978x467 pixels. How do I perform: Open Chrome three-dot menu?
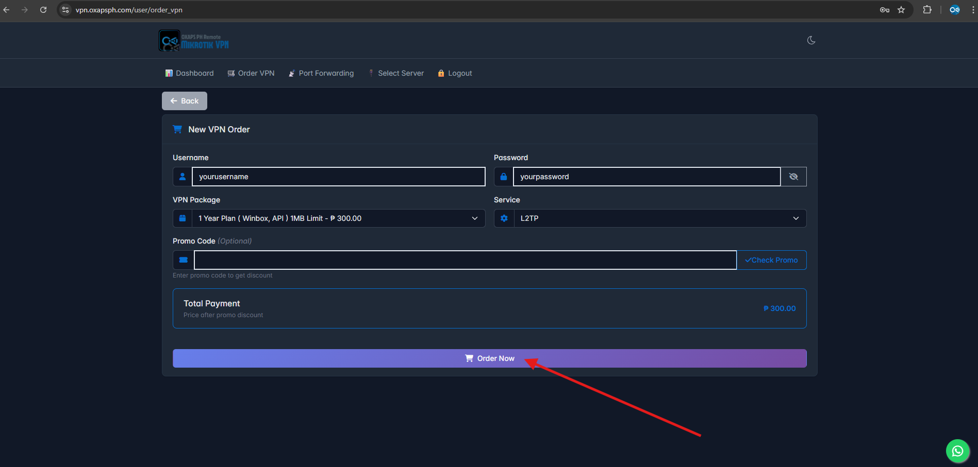click(973, 10)
